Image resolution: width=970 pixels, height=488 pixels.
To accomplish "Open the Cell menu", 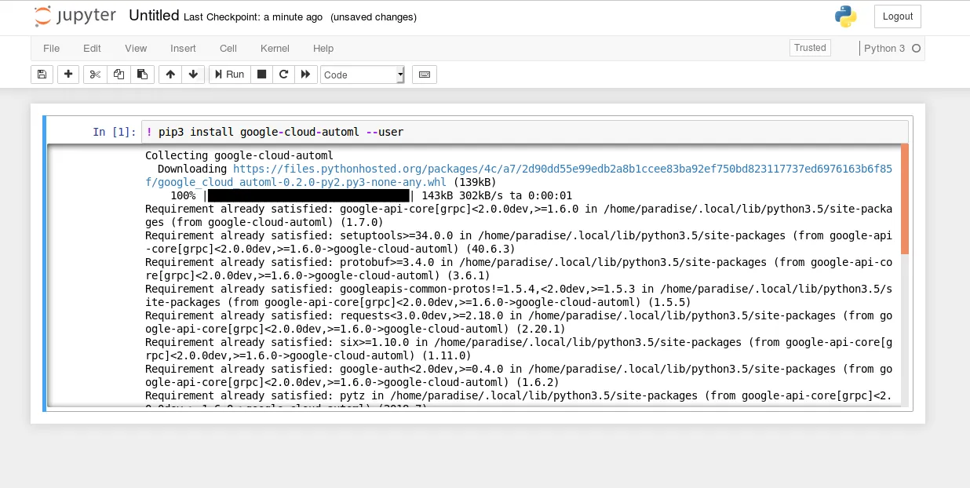I will click(x=228, y=49).
